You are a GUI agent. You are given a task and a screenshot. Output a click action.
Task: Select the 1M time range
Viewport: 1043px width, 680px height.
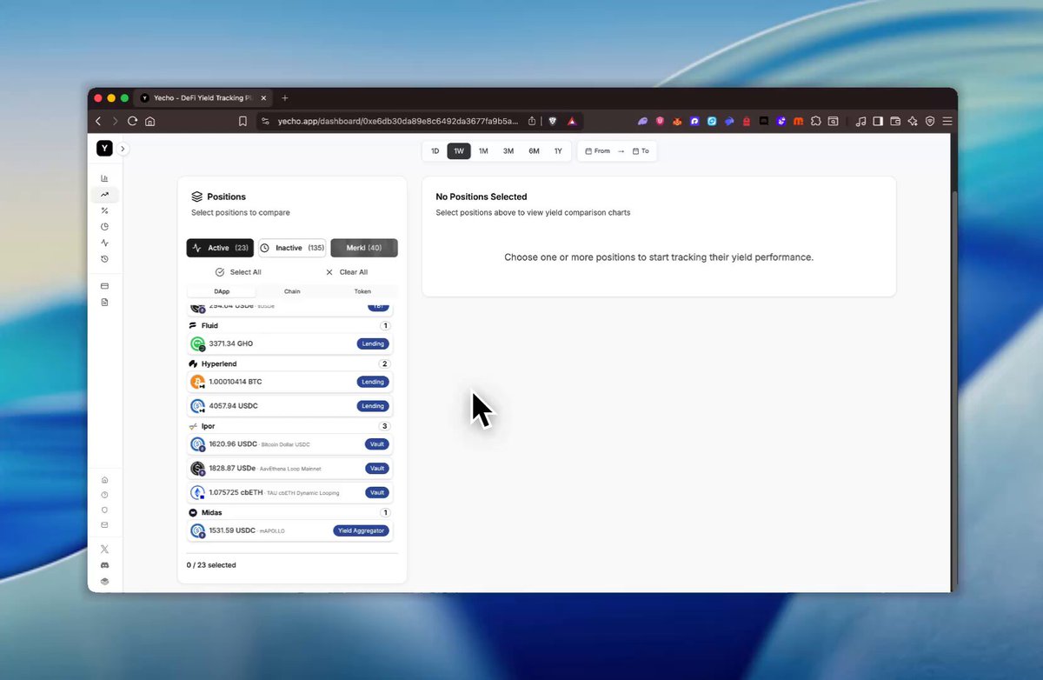[483, 151]
